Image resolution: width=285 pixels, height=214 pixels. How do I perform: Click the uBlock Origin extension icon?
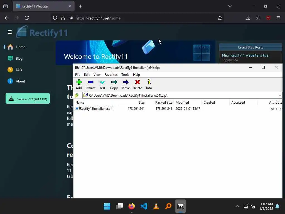268,18
